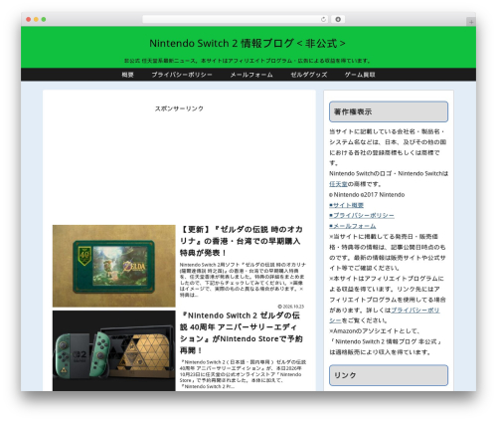This screenshot has height=421, width=497.
Task: Click the ●プライバシーポリシー sidebar link
Action: click(x=362, y=216)
